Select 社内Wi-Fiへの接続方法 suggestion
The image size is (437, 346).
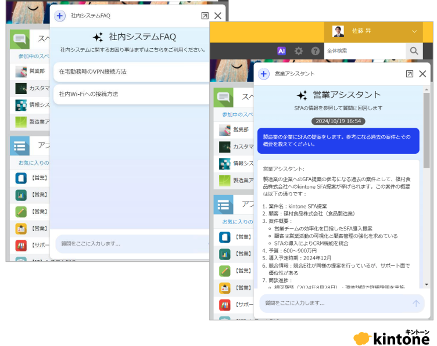[x=131, y=94]
